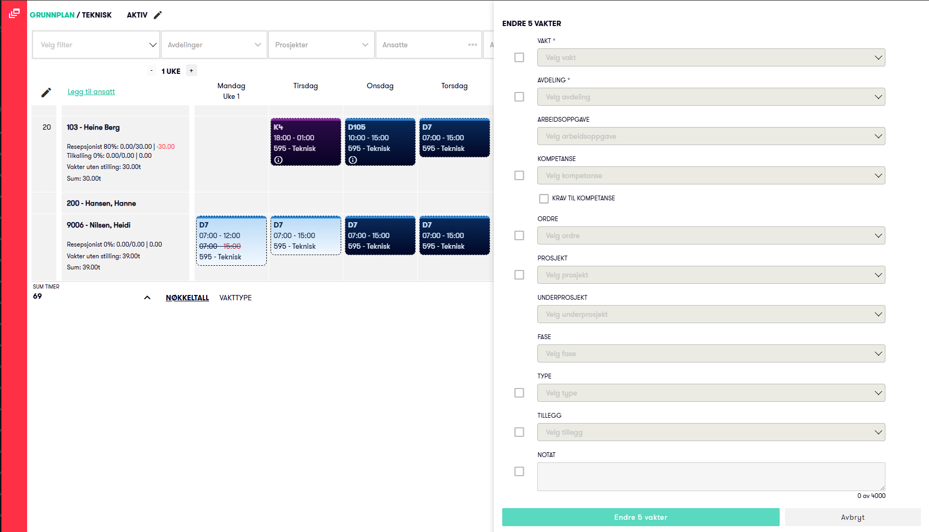Open the Velg filter dropdown
Image resolution: width=929 pixels, height=532 pixels.
[x=96, y=45]
